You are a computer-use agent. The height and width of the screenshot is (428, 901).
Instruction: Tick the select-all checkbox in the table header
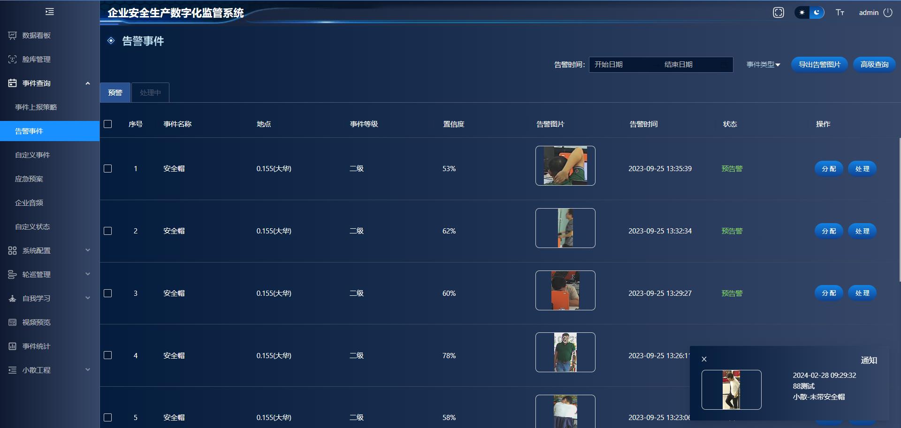point(108,124)
